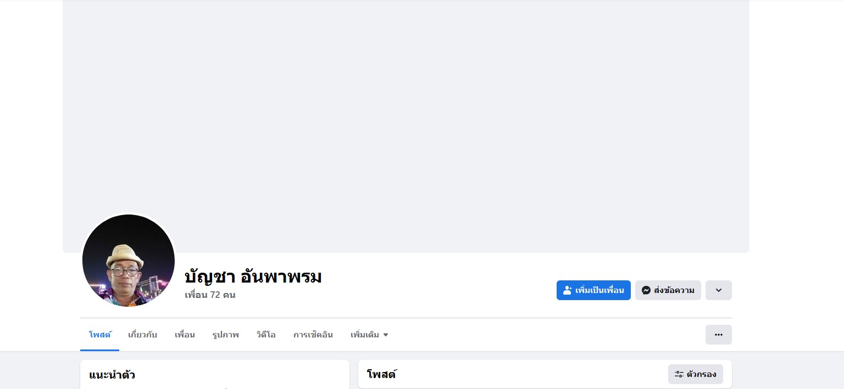This screenshot has width=844, height=389.
Task: Switch to the เกี่ยวกับ tab
Action: 142,335
